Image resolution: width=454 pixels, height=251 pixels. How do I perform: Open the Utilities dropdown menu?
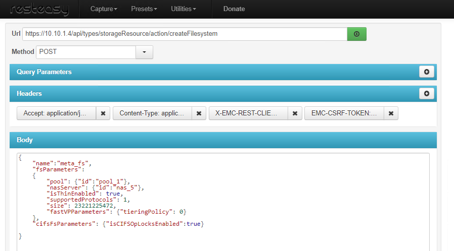click(x=183, y=9)
